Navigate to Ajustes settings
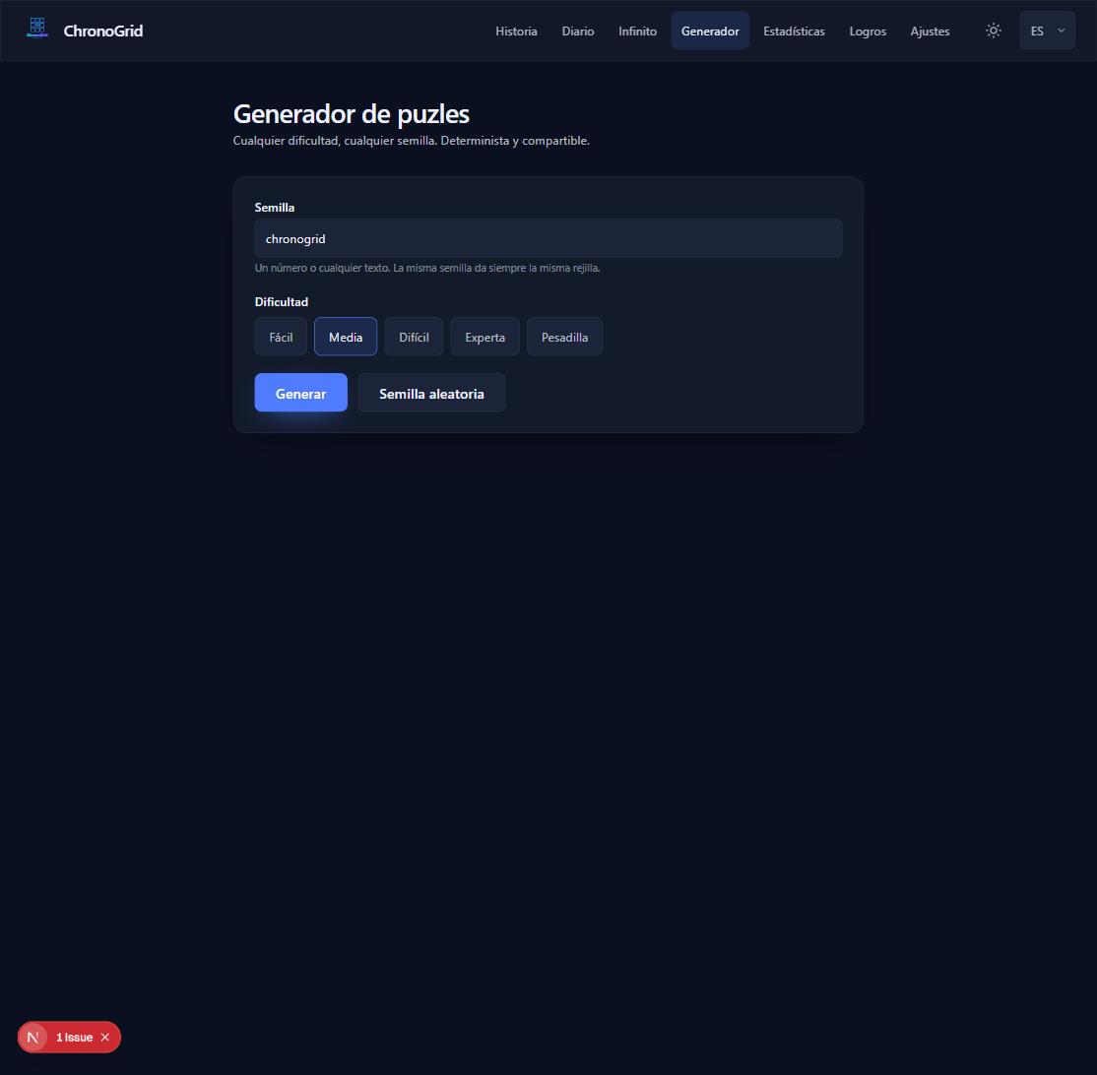Screen dimensions: 1097x1075 click(x=930, y=31)
